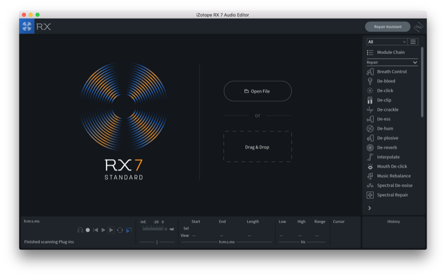Image resolution: width=446 pixels, height=277 pixels.
Task: Open the module list view menu
Action: point(413,42)
